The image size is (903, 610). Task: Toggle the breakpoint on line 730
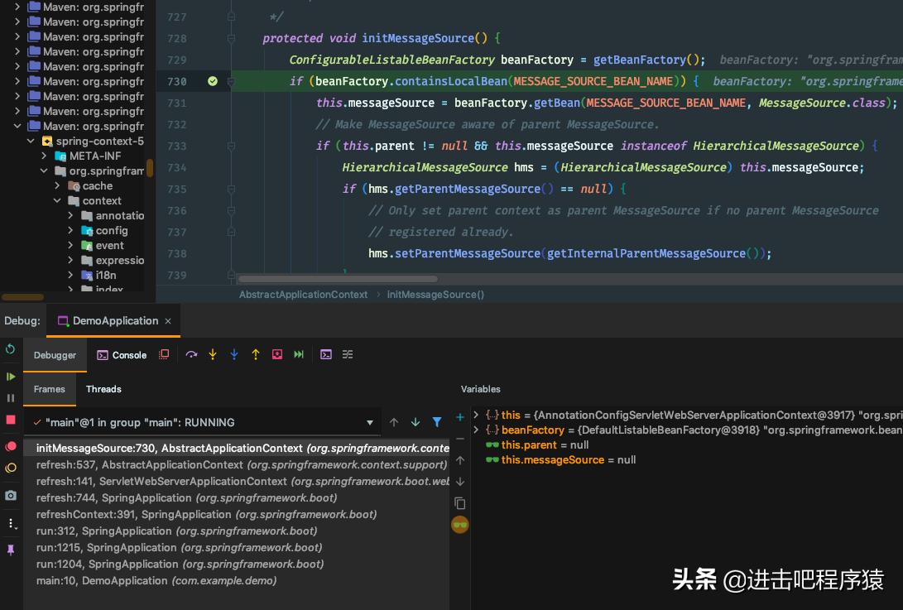pos(213,81)
